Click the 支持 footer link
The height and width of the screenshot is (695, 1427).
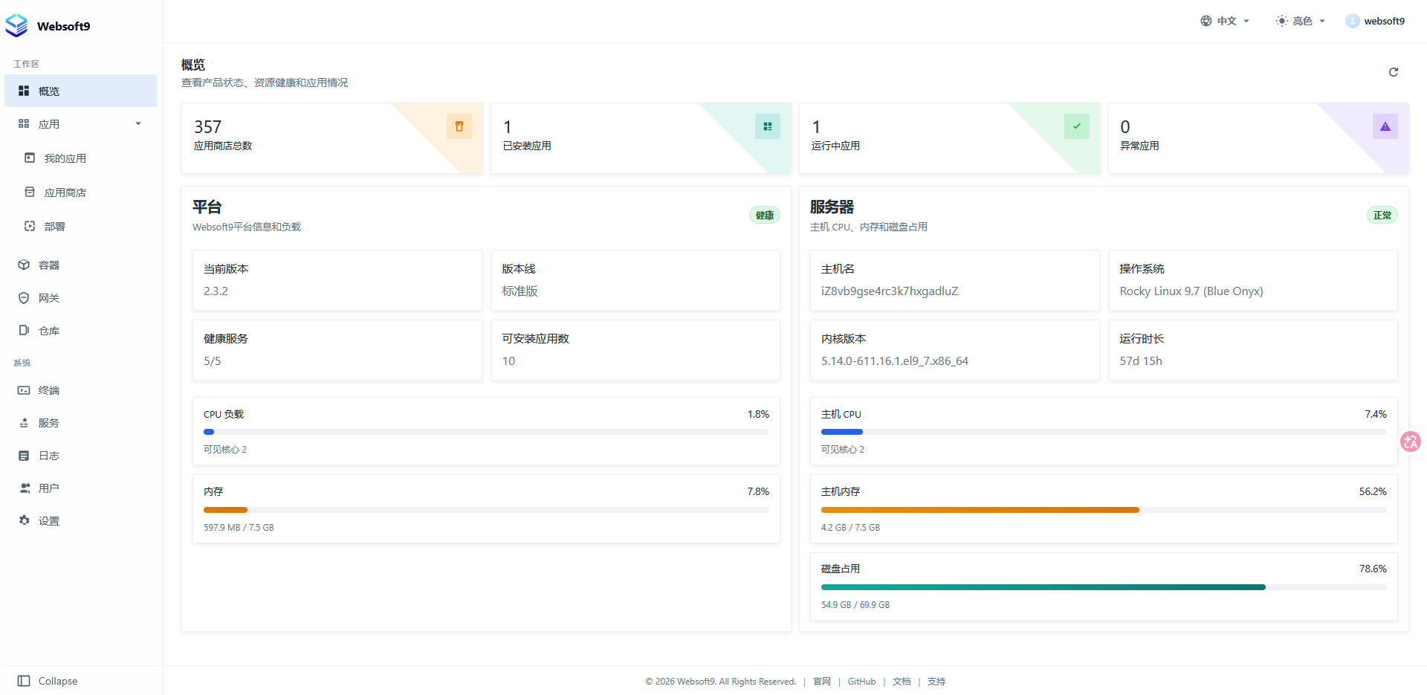pos(936,682)
